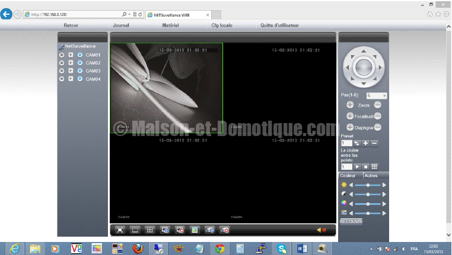Tilt the camera up with the PTZ arrow
The image size is (452, 255).
click(x=364, y=51)
